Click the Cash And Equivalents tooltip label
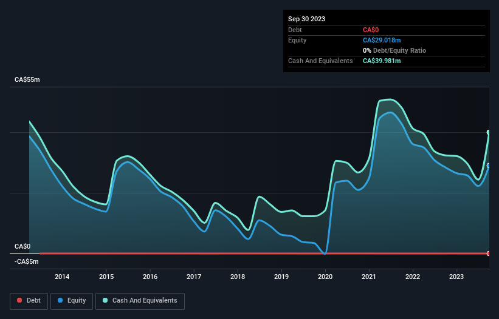 pyautogui.click(x=320, y=61)
